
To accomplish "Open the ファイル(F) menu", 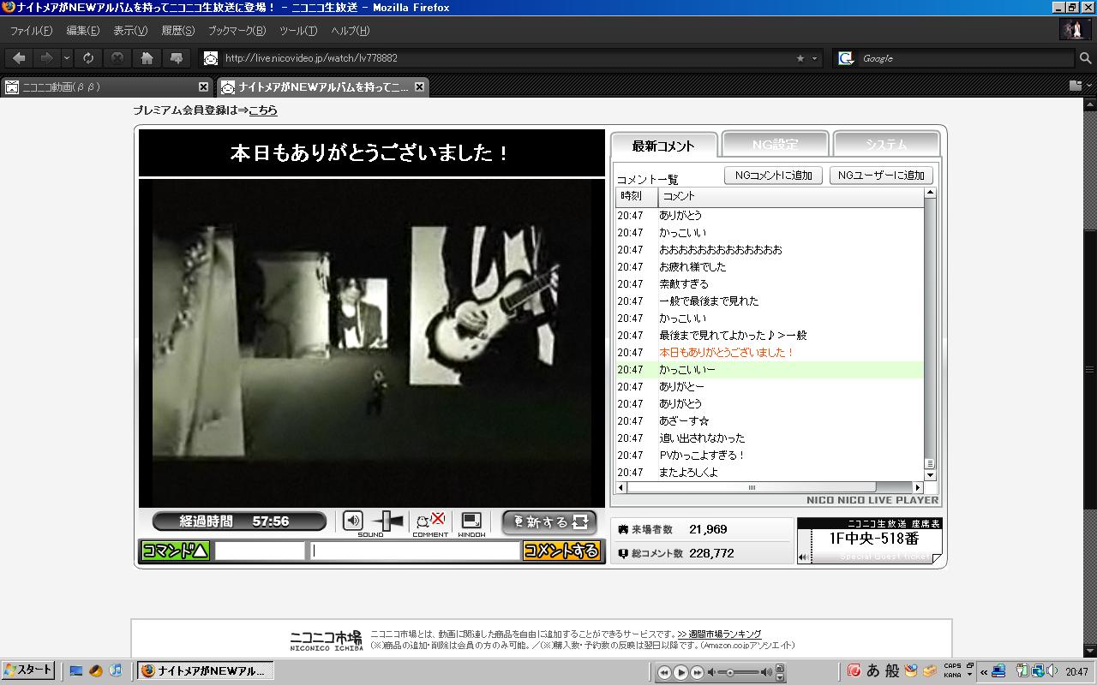I will 31,31.
